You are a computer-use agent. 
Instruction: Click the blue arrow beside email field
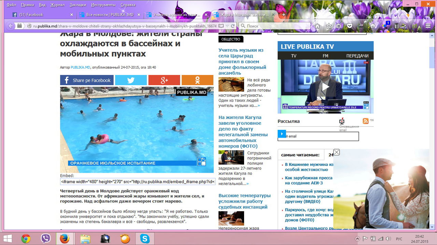click(282, 134)
